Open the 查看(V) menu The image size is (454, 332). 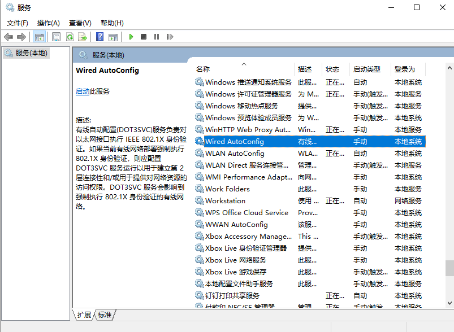point(80,23)
